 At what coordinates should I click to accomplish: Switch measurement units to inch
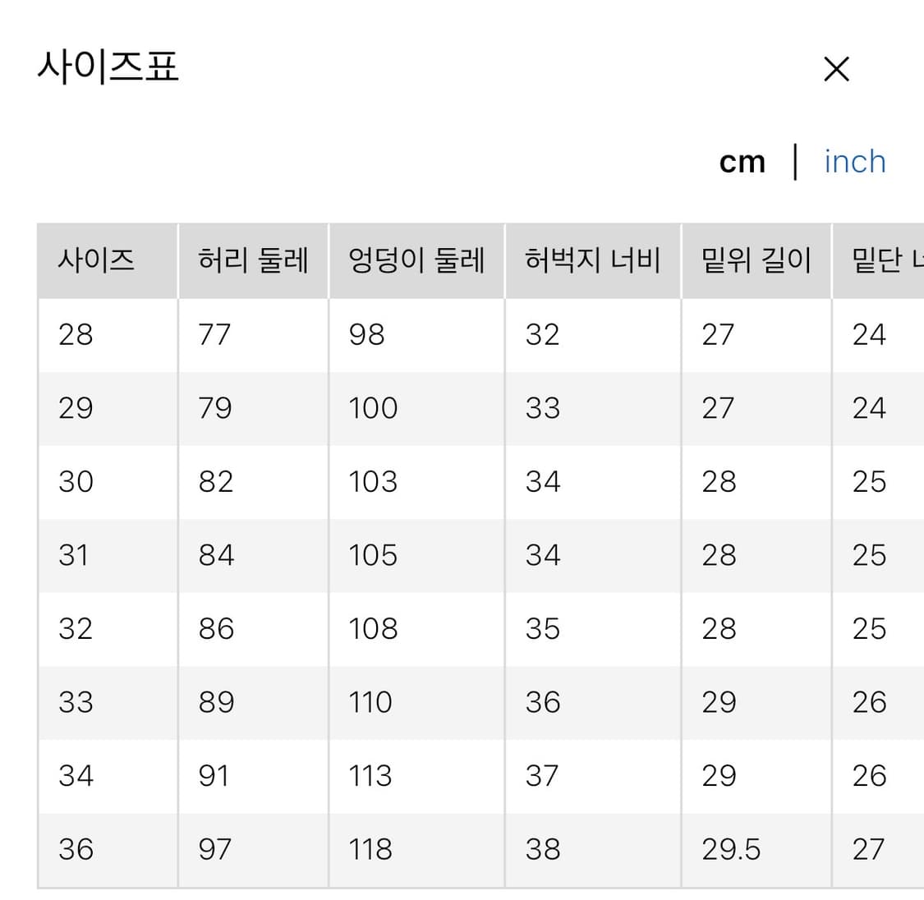(854, 162)
